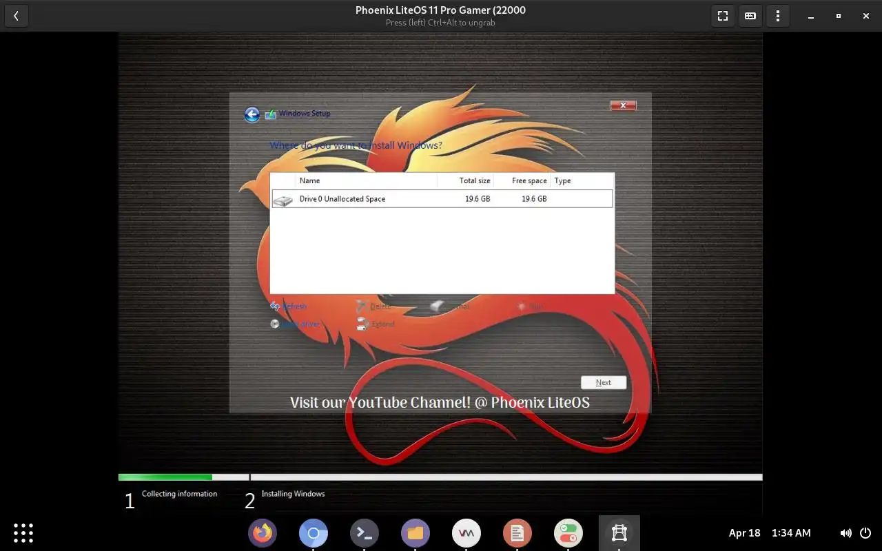Viewport: 882px width, 551px height.
Task: Click the 19.6 GB Total size value
Action: [x=478, y=199]
